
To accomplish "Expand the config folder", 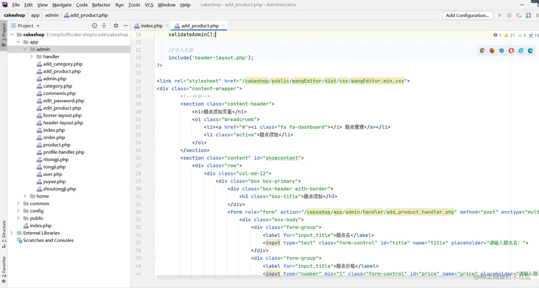I will pyautogui.click(x=18, y=211).
